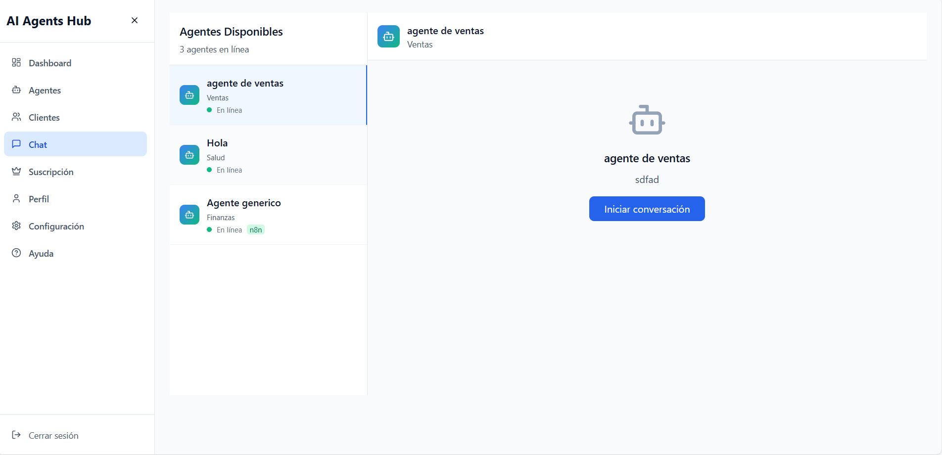Click 'En línea' status under Agente generico
The image size is (942, 455).
pyautogui.click(x=230, y=230)
